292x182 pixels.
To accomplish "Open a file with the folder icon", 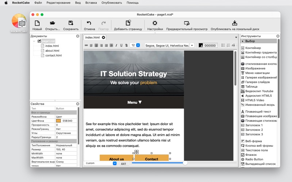I will click(53, 23).
